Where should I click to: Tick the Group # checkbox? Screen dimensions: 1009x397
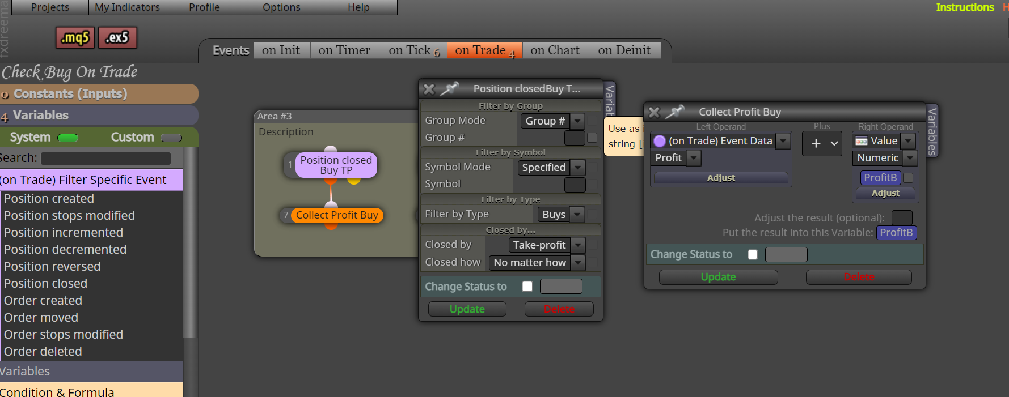click(x=592, y=138)
